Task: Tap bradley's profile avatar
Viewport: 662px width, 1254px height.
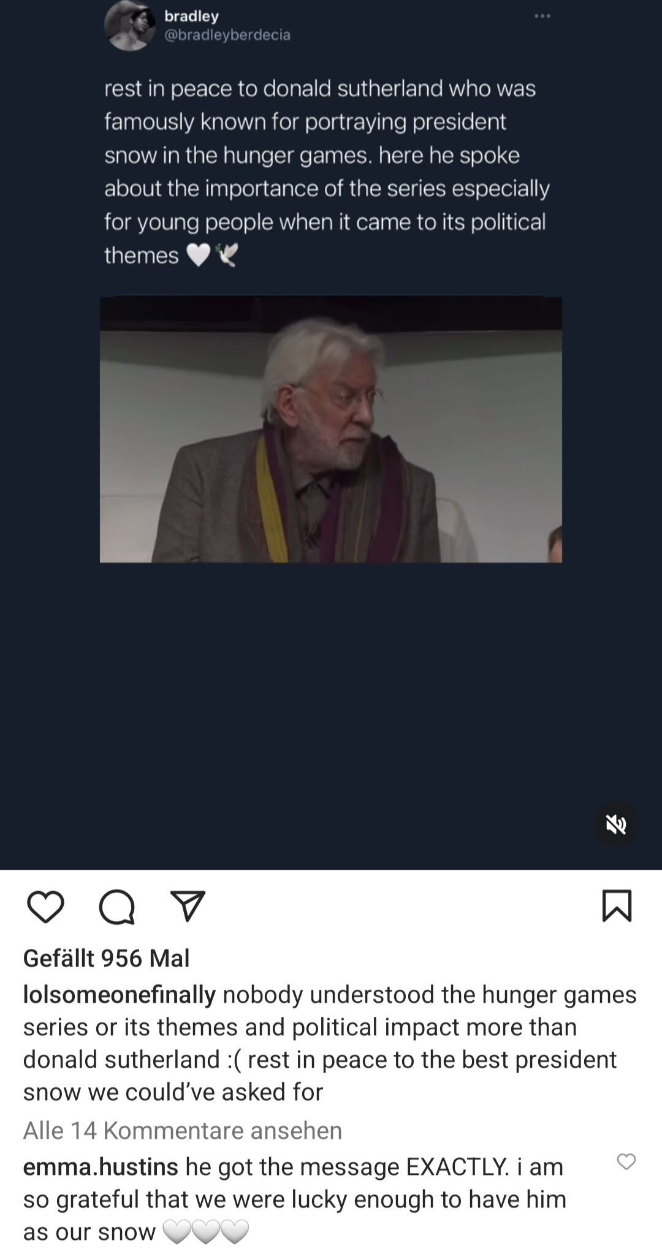Action: tap(129, 26)
